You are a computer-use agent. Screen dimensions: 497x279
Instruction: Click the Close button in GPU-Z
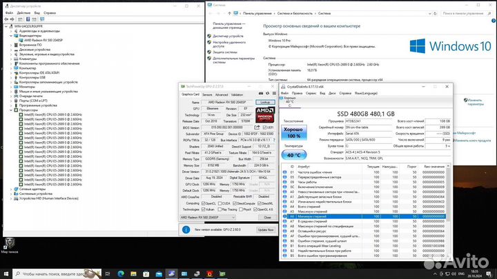267,218
